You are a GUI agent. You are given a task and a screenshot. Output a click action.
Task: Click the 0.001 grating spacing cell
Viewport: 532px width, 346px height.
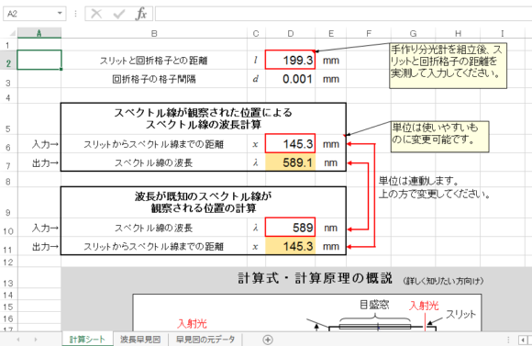290,79
